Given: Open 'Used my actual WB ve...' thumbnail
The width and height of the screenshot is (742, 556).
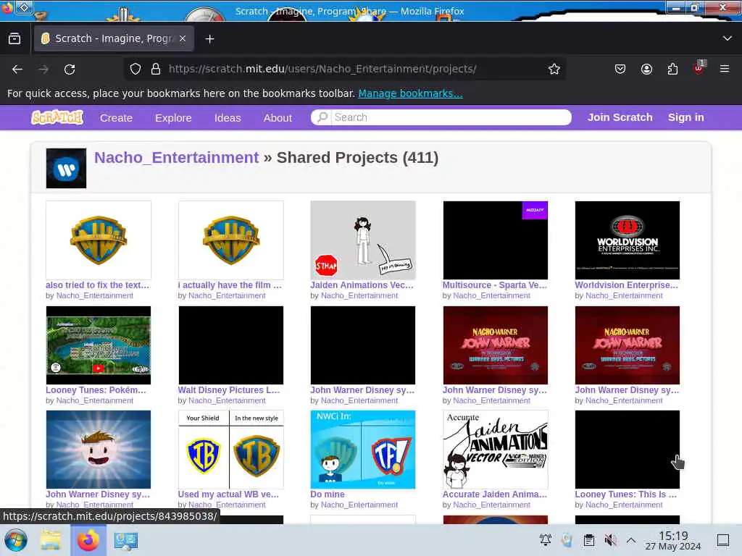Looking at the screenshot, I should [231, 450].
